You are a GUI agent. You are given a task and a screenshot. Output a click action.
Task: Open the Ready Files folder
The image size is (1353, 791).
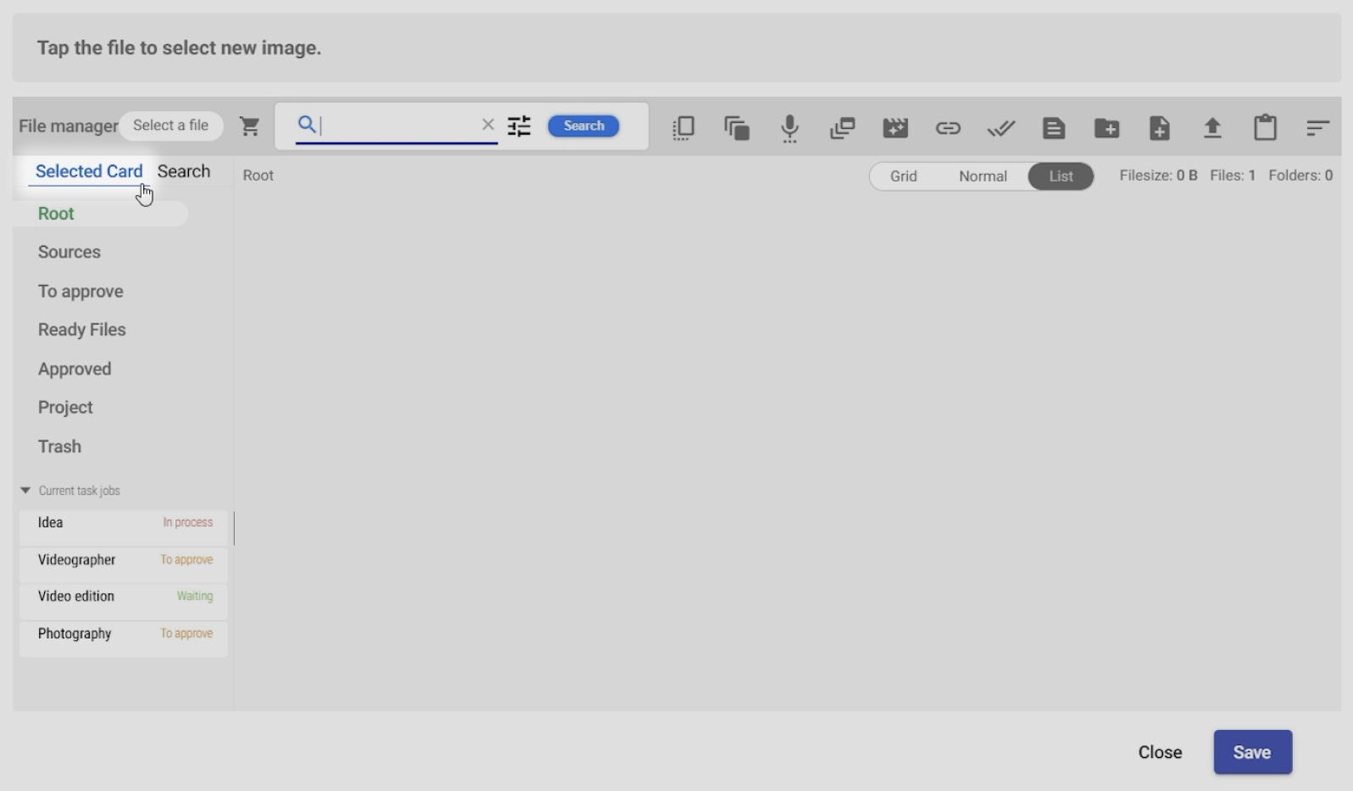click(x=81, y=330)
